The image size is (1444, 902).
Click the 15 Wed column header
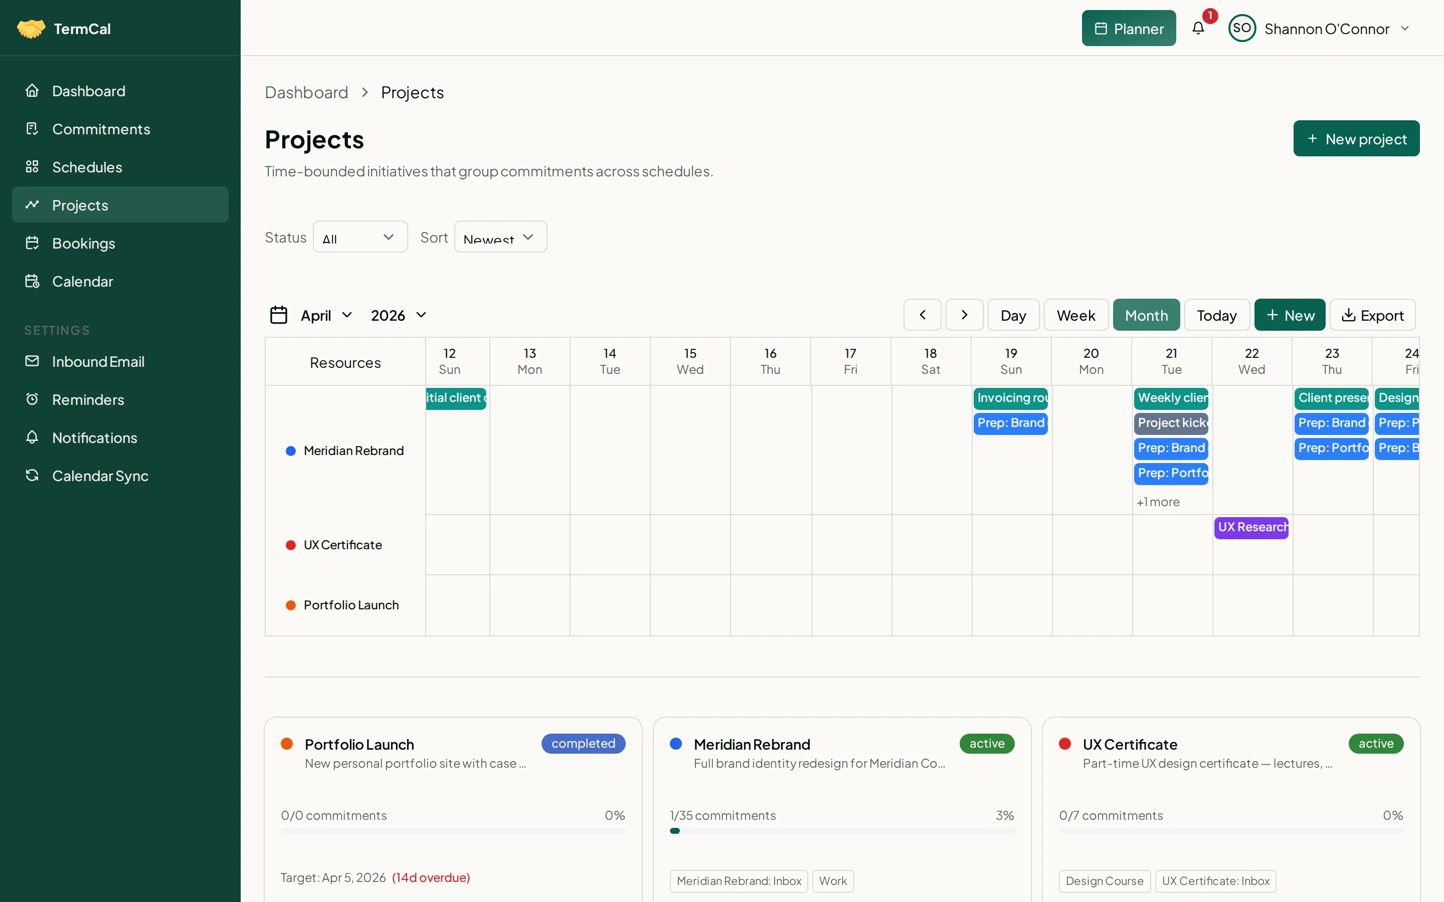(690, 361)
